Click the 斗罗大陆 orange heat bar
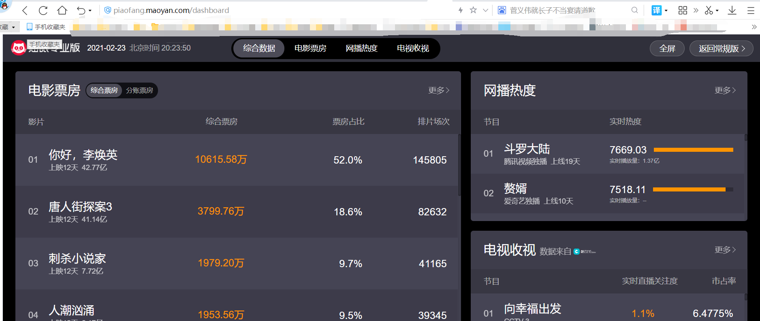 coord(694,150)
